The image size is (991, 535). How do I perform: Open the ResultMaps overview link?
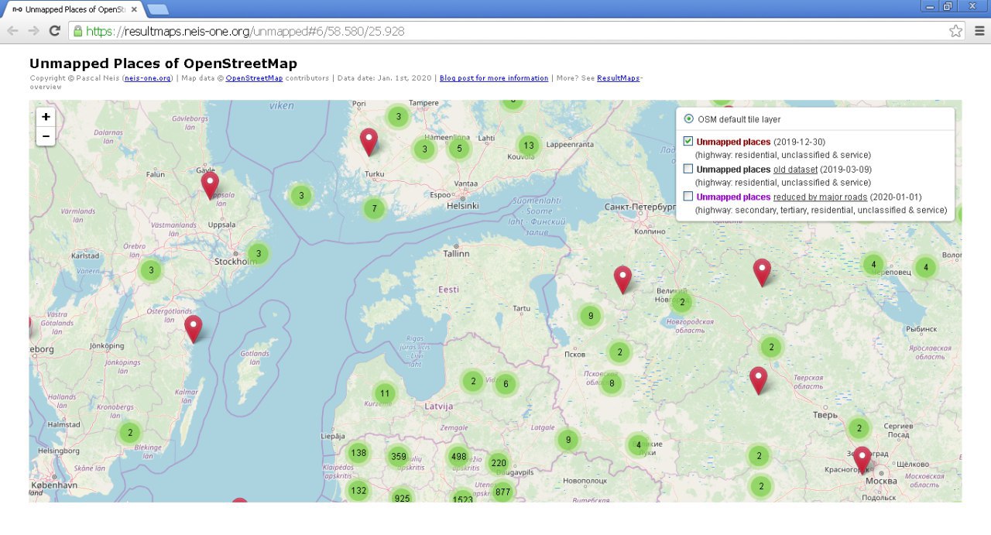(x=618, y=78)
